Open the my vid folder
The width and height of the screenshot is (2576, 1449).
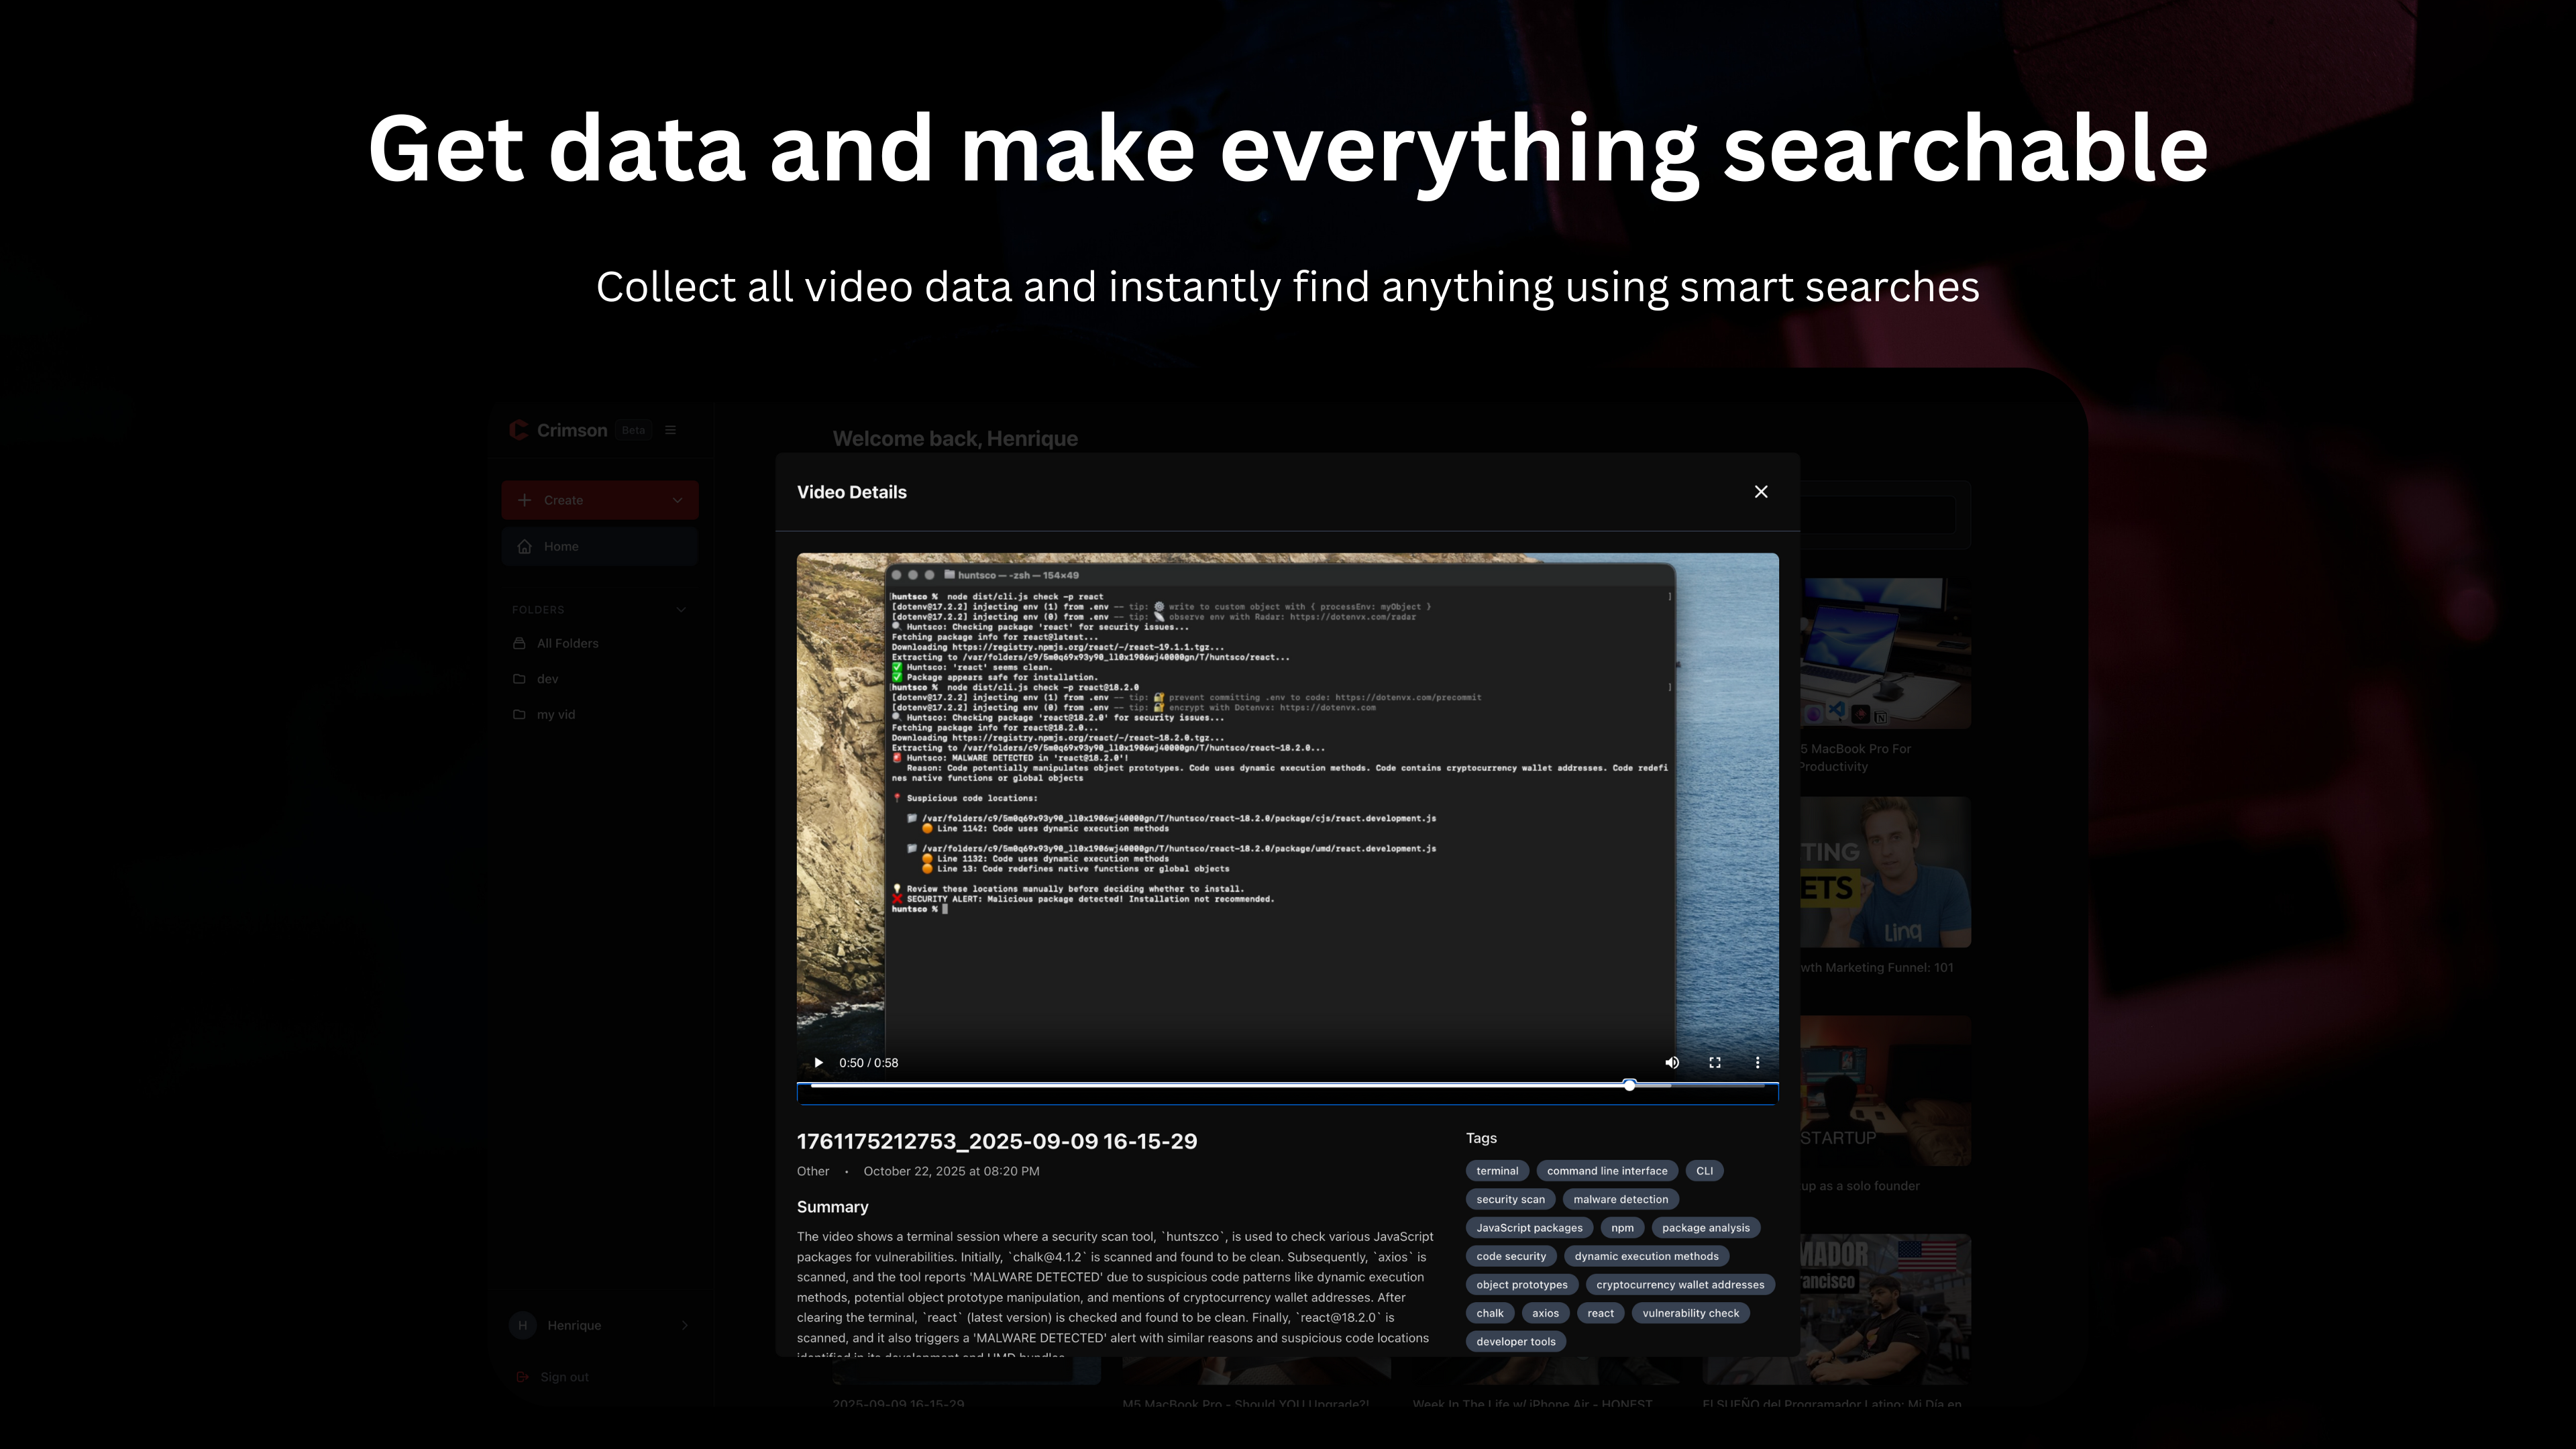pyautogui.click(x=555, y=714)
